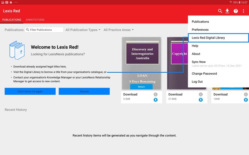Expand the All Publication Types dropdown
The width and height of the screenshot is (249, 155).
(x=83, y=30)
